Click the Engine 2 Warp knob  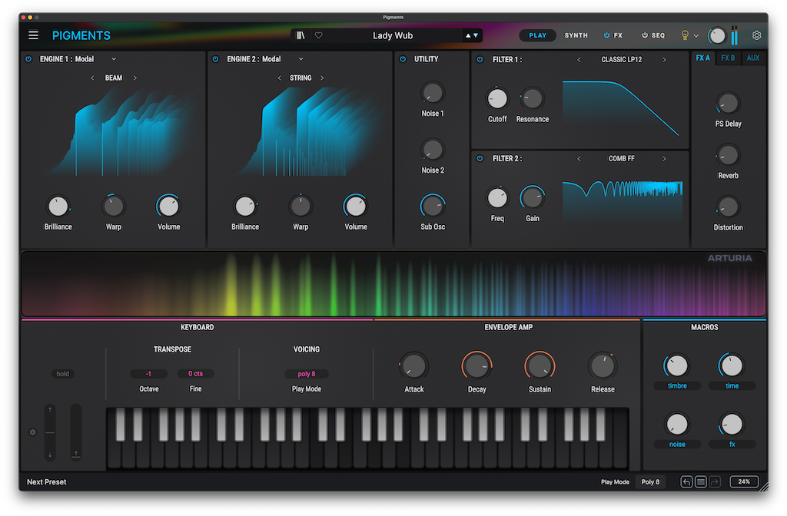point(301,206)
